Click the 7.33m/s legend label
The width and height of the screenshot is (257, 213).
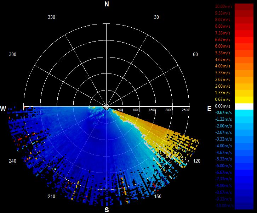click(223, 33)
